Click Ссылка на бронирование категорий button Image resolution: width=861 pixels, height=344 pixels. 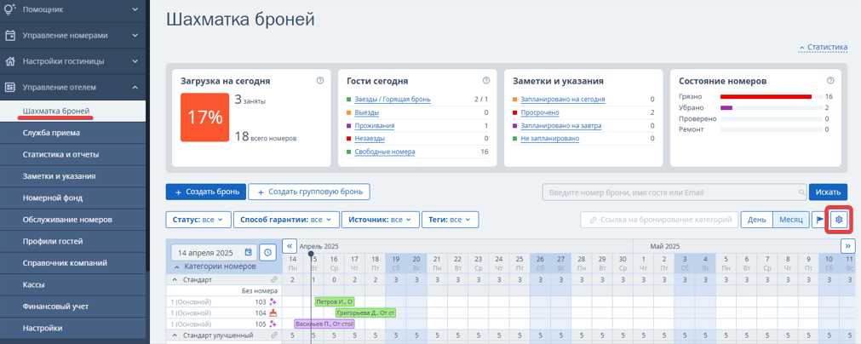click(659, 220)
